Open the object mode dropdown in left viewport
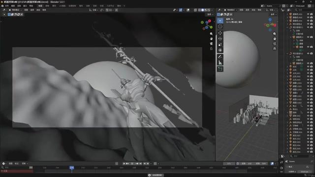This screenshot has height=177, width=315. 16,10
